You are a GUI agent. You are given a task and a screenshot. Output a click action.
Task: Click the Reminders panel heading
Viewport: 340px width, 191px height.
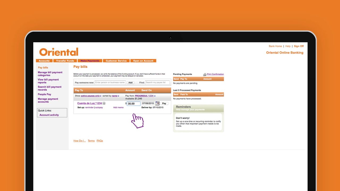[183, 107]
